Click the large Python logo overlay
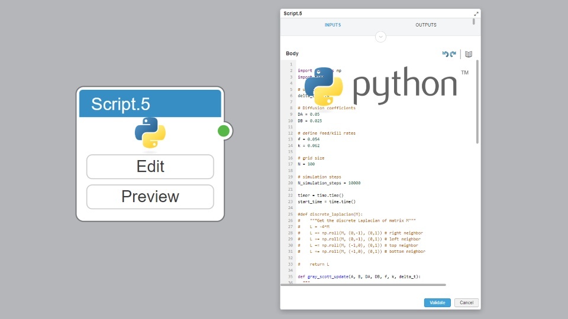The image size is (568, 319). (386, 86)
